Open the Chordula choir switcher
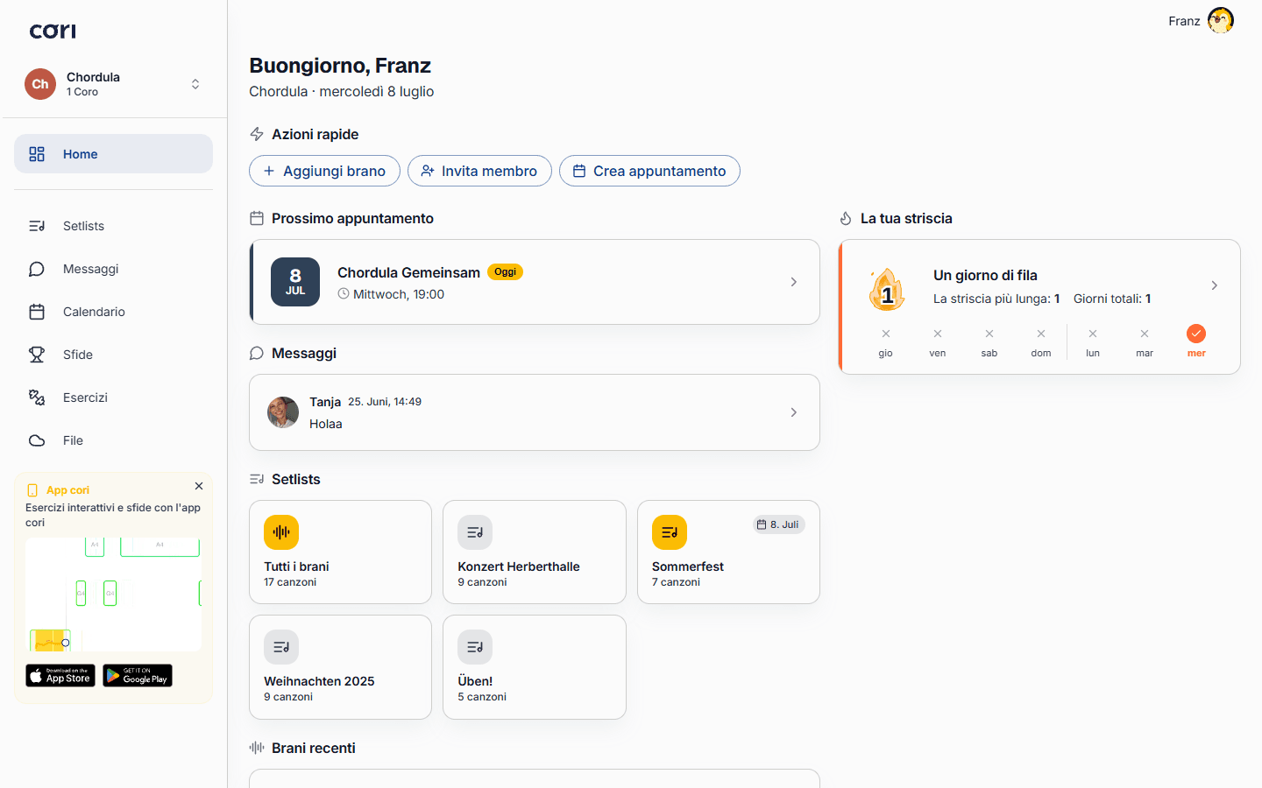Image resolution: width=1262 pixels, height=788 pixels. [x=113, y=84]
